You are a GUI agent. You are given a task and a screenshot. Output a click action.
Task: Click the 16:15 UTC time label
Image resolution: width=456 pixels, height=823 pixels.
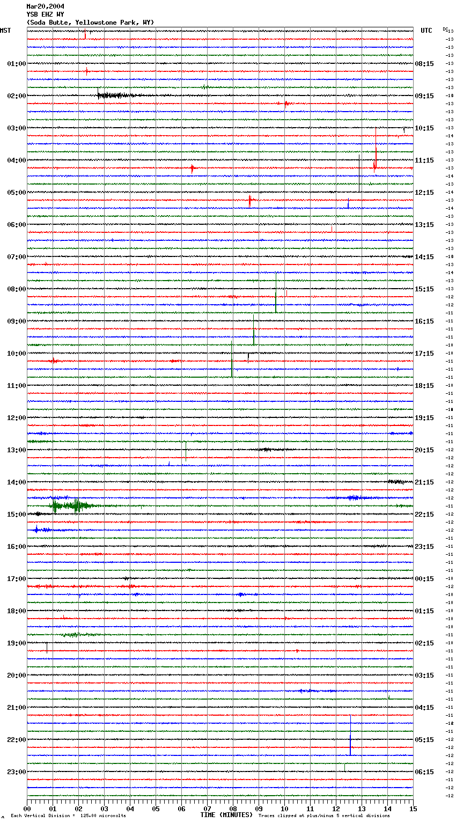[424, 321]
